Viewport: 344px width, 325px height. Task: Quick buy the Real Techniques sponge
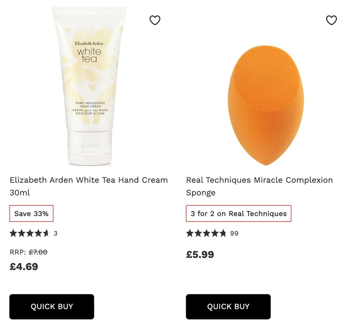pyautogui.click(x=228, y=307)
